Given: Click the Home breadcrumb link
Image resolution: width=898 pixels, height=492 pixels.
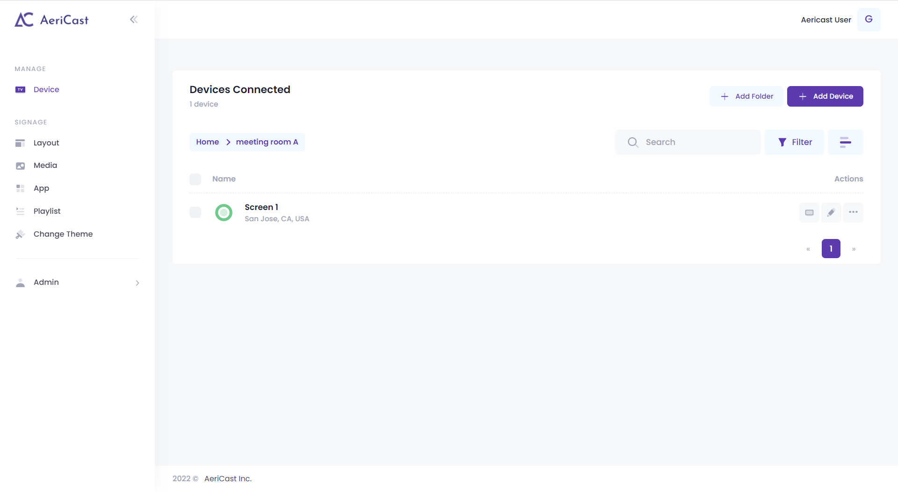Looking at the screenshot, I should (x=207, y=142).
